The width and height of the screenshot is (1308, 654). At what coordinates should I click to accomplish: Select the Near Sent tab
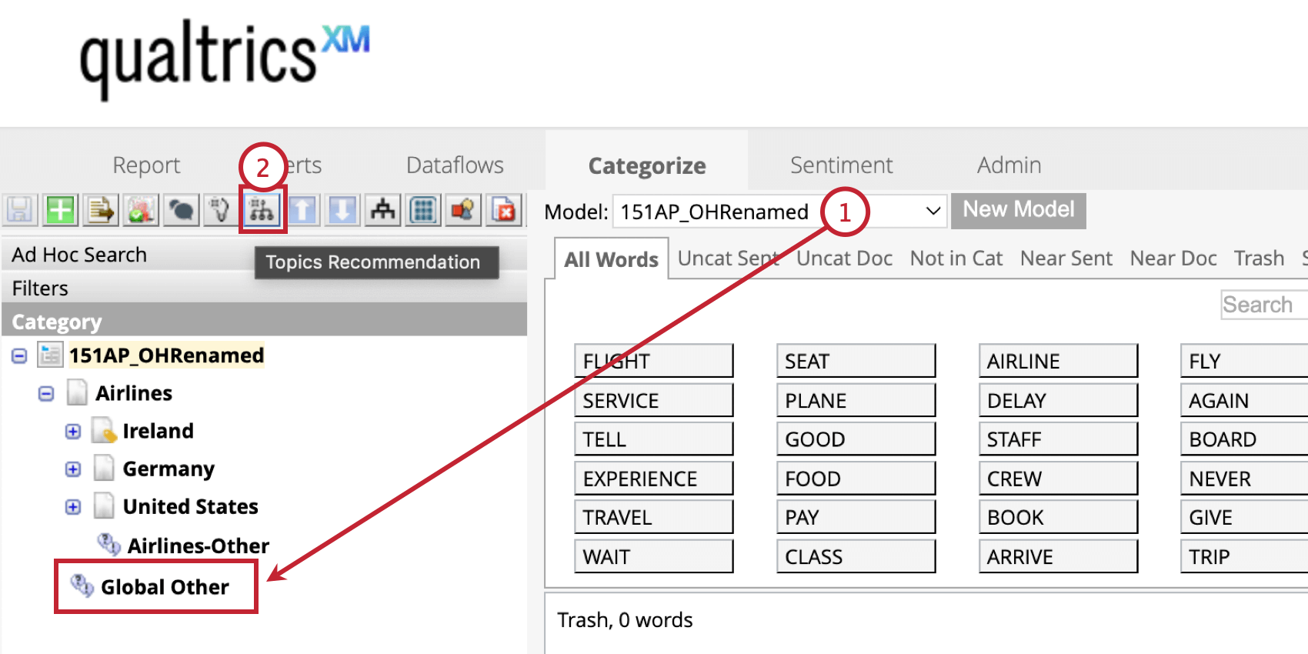pos(1066,259)
